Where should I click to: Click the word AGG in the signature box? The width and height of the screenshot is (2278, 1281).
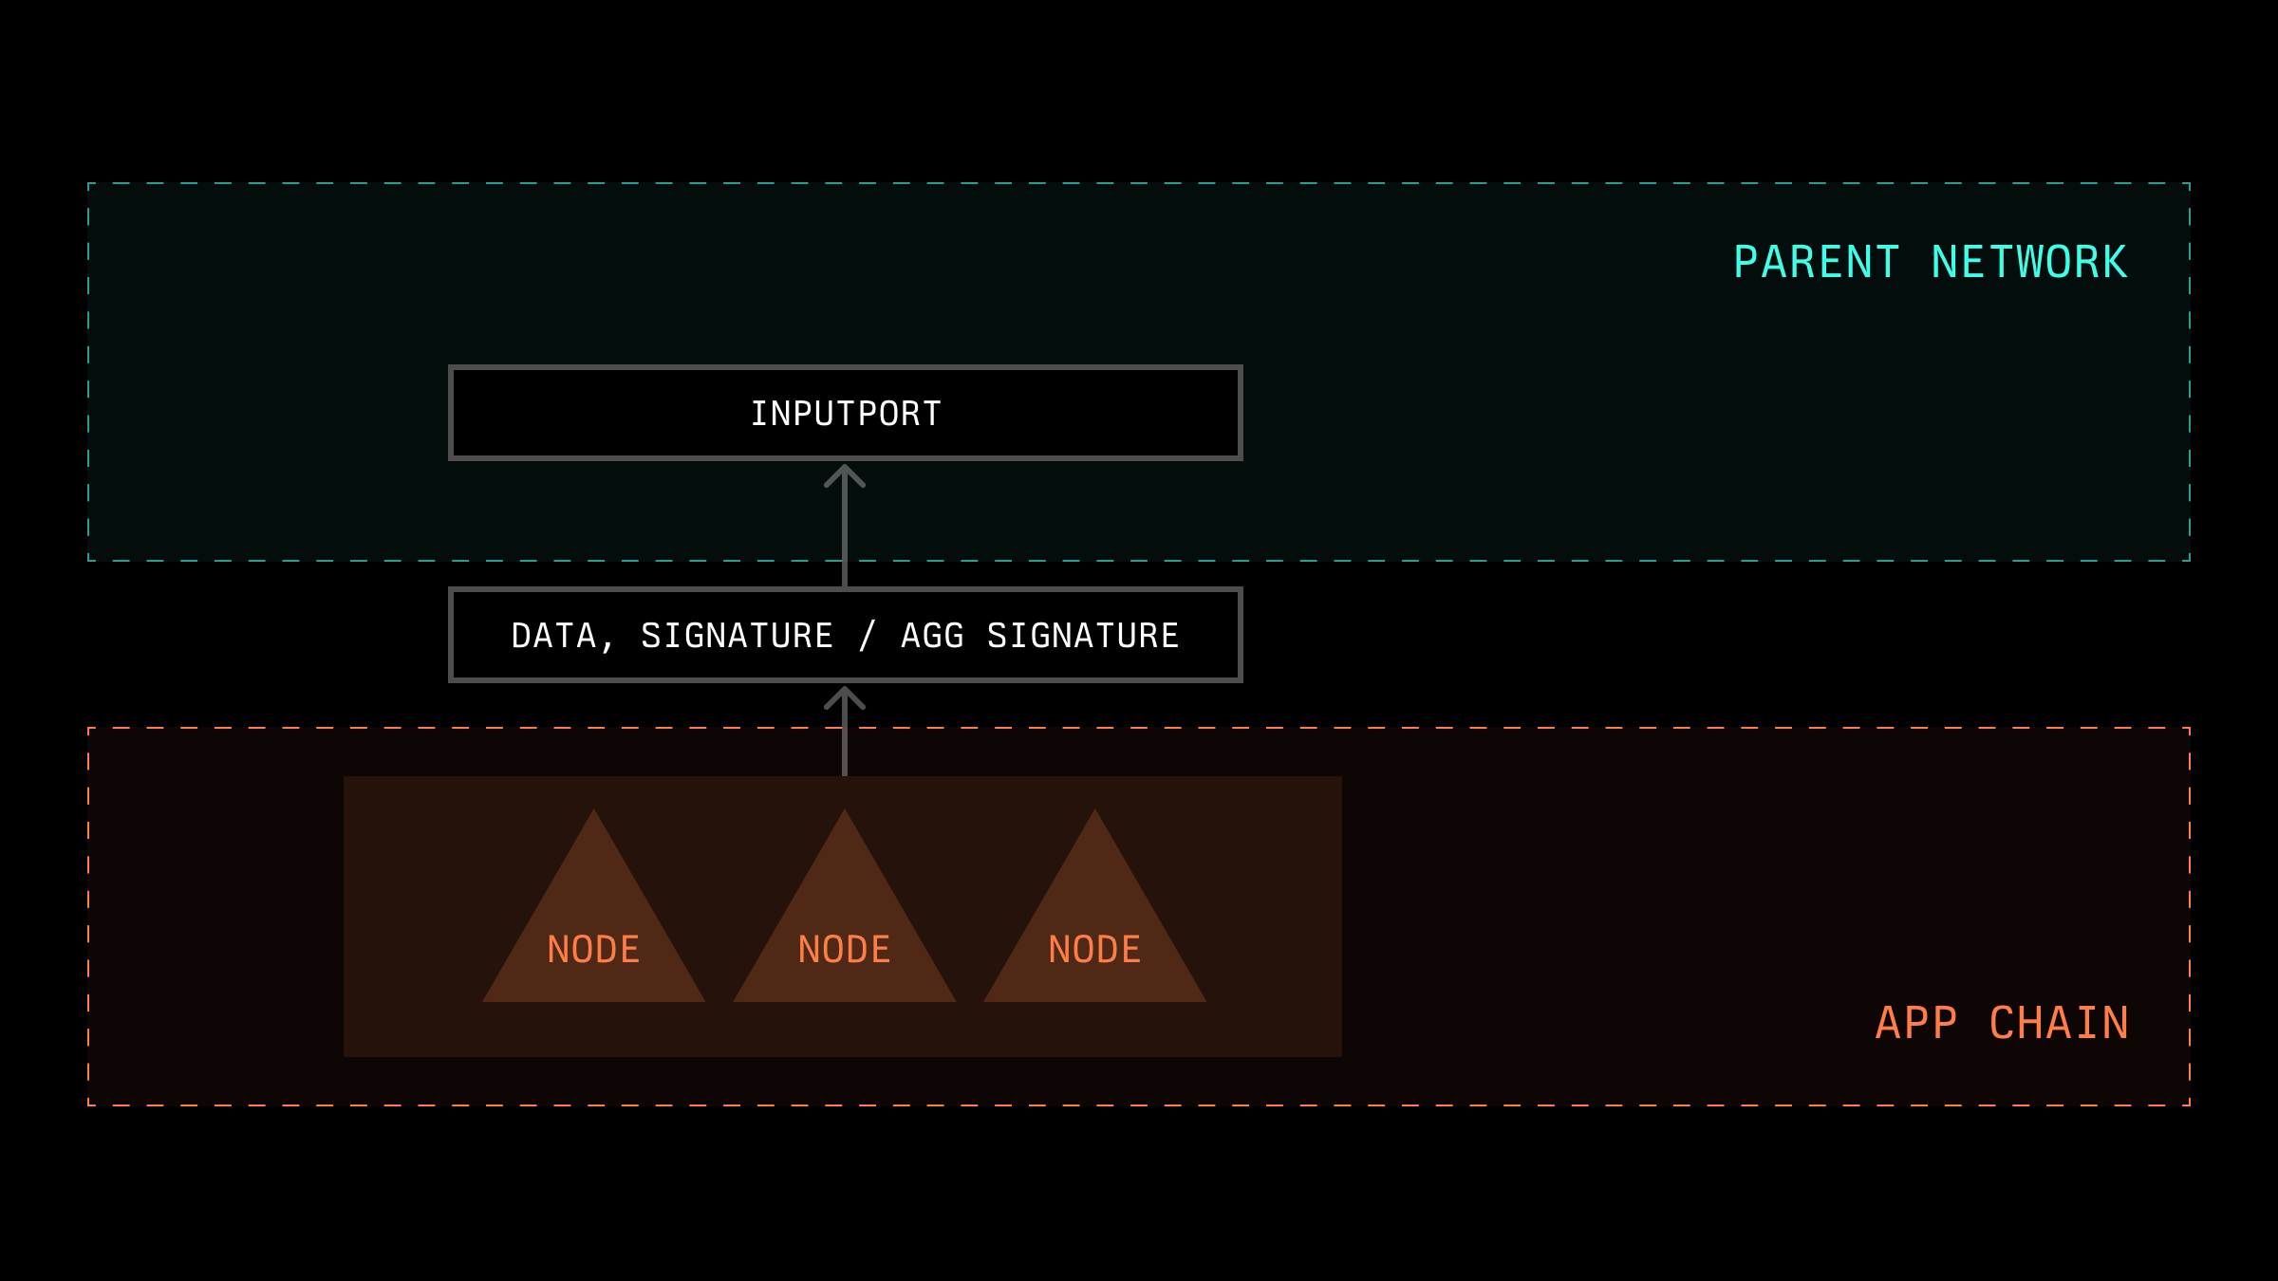point(931,636)
